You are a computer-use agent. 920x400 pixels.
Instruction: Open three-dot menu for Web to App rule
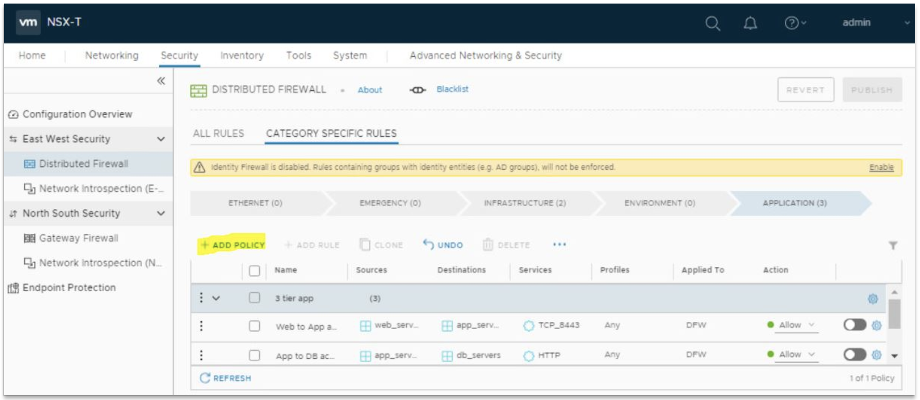point(201,326)
